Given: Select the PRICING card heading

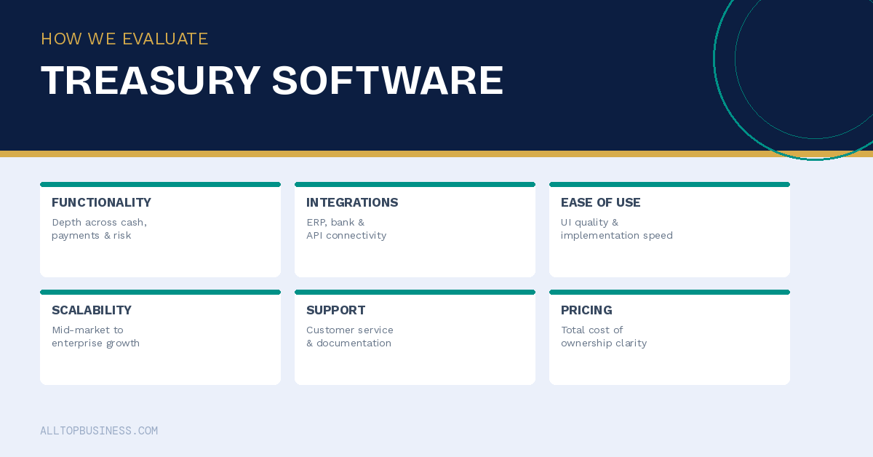Looking at the screenshot, I should [586, 310].
